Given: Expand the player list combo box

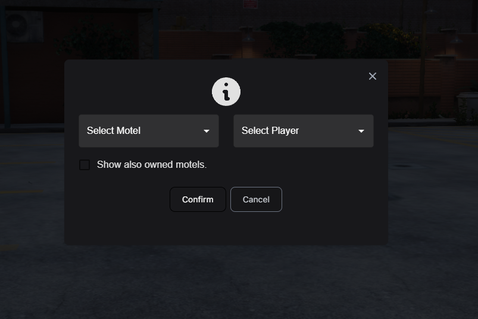Looking at the screenshot, I should coord(304,131).
